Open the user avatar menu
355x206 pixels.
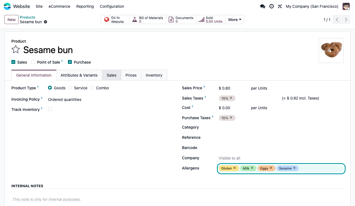tap(346, 6)
